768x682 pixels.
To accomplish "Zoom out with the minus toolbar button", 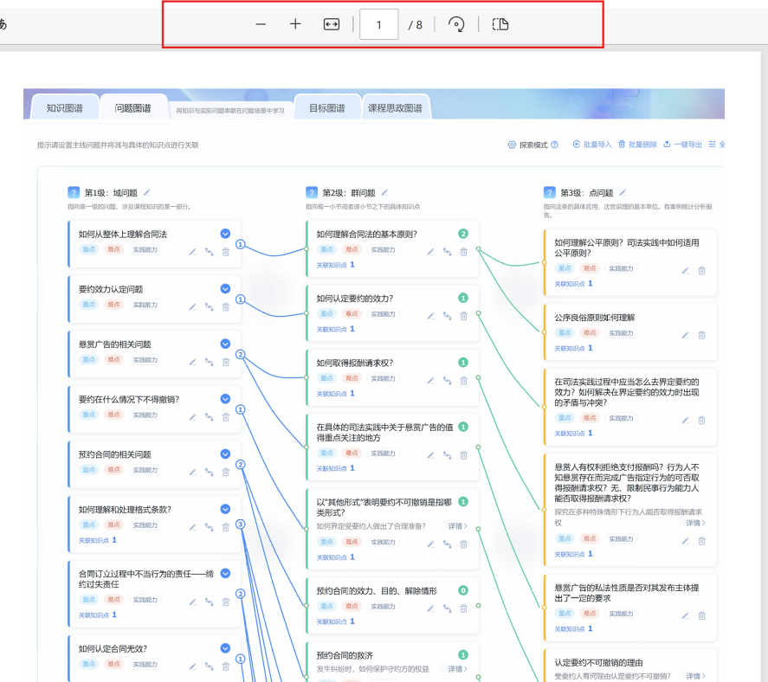I will tap(261, 24).
